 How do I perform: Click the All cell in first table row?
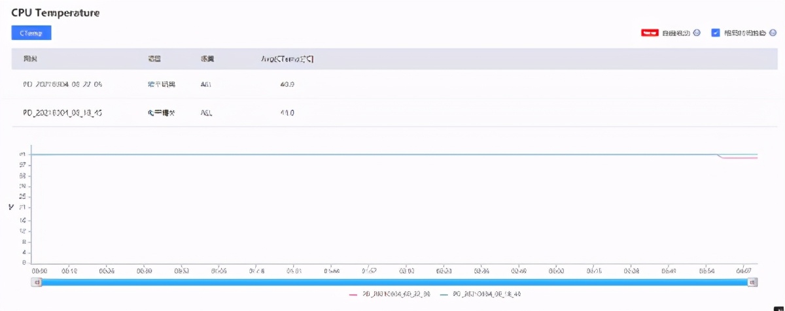click(x=206, y=84)
